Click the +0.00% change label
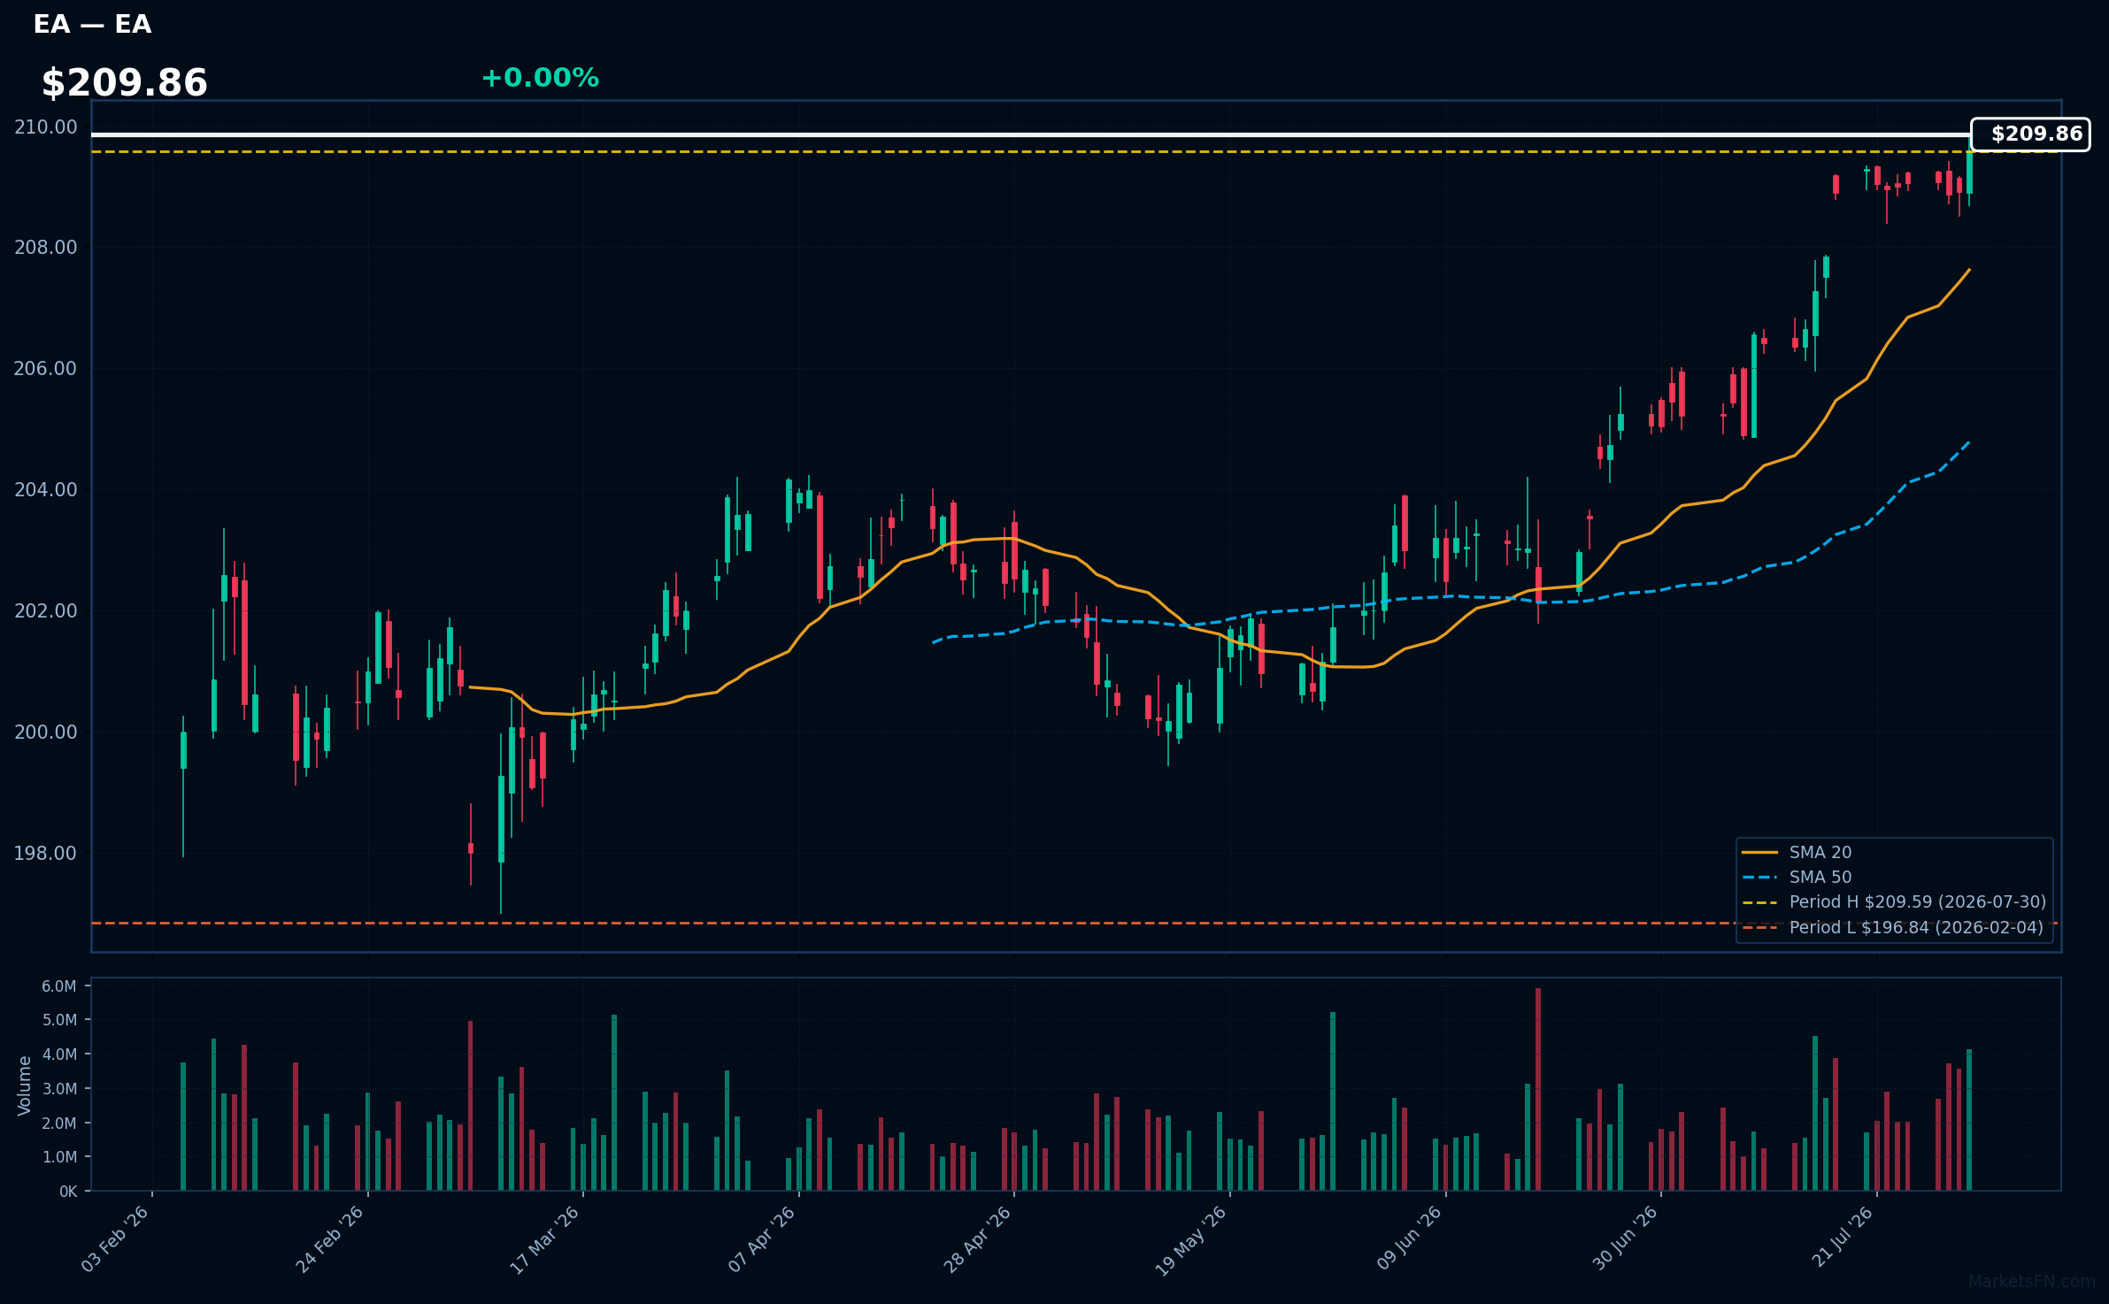 pyautogui.click(x=540, y=78)
